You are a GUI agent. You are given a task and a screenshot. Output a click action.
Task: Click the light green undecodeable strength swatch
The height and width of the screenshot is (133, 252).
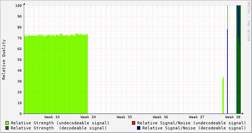(x=7, y=123)
